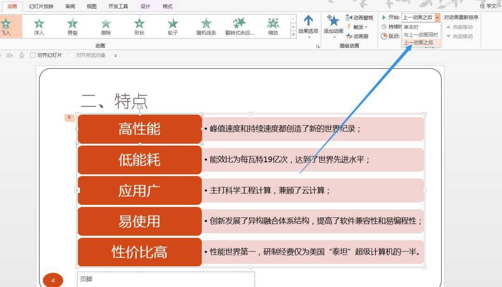Select the 易使用 SmartArt block
Viewport: 502px width, 287px height.
coord(139,221)
